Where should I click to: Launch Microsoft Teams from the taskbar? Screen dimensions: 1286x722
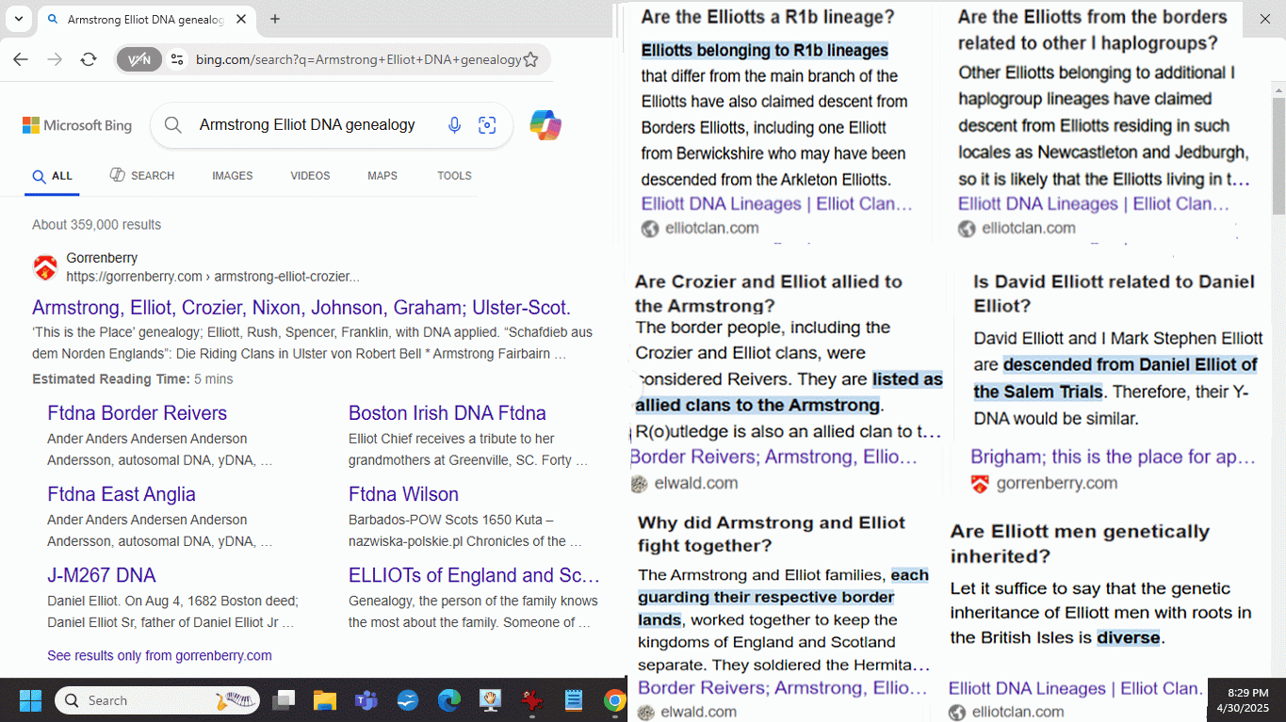point(366,700)
